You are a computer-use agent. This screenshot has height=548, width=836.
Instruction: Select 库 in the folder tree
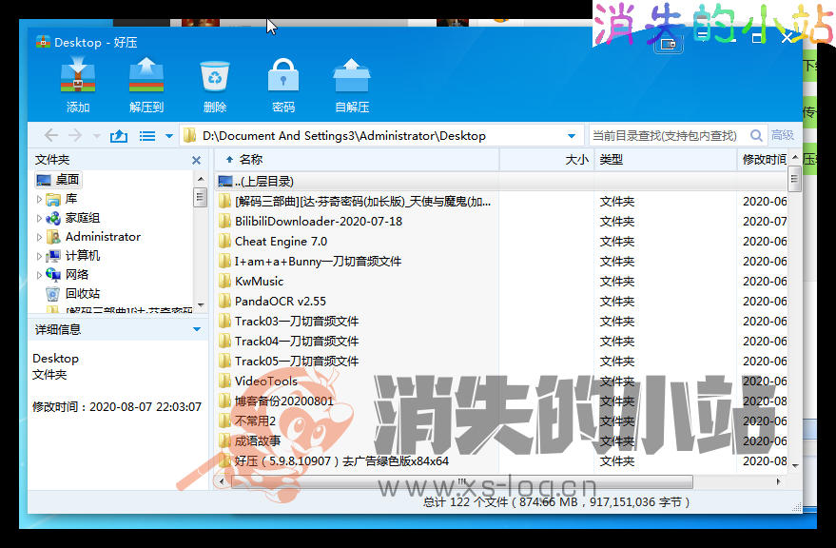(x=71, y=199)
